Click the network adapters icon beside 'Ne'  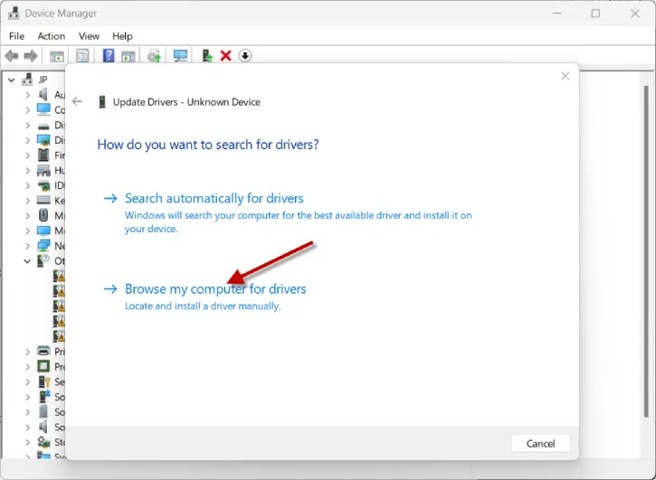tap(43, 246)
